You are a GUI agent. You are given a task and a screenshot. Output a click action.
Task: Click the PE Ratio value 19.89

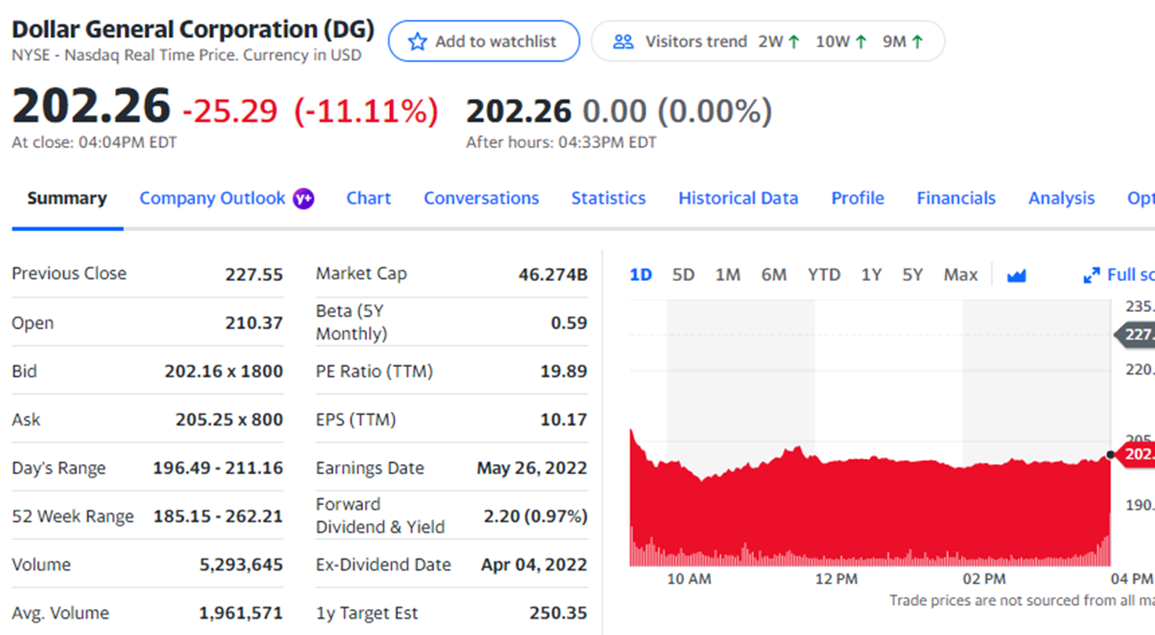click(564, 371)
